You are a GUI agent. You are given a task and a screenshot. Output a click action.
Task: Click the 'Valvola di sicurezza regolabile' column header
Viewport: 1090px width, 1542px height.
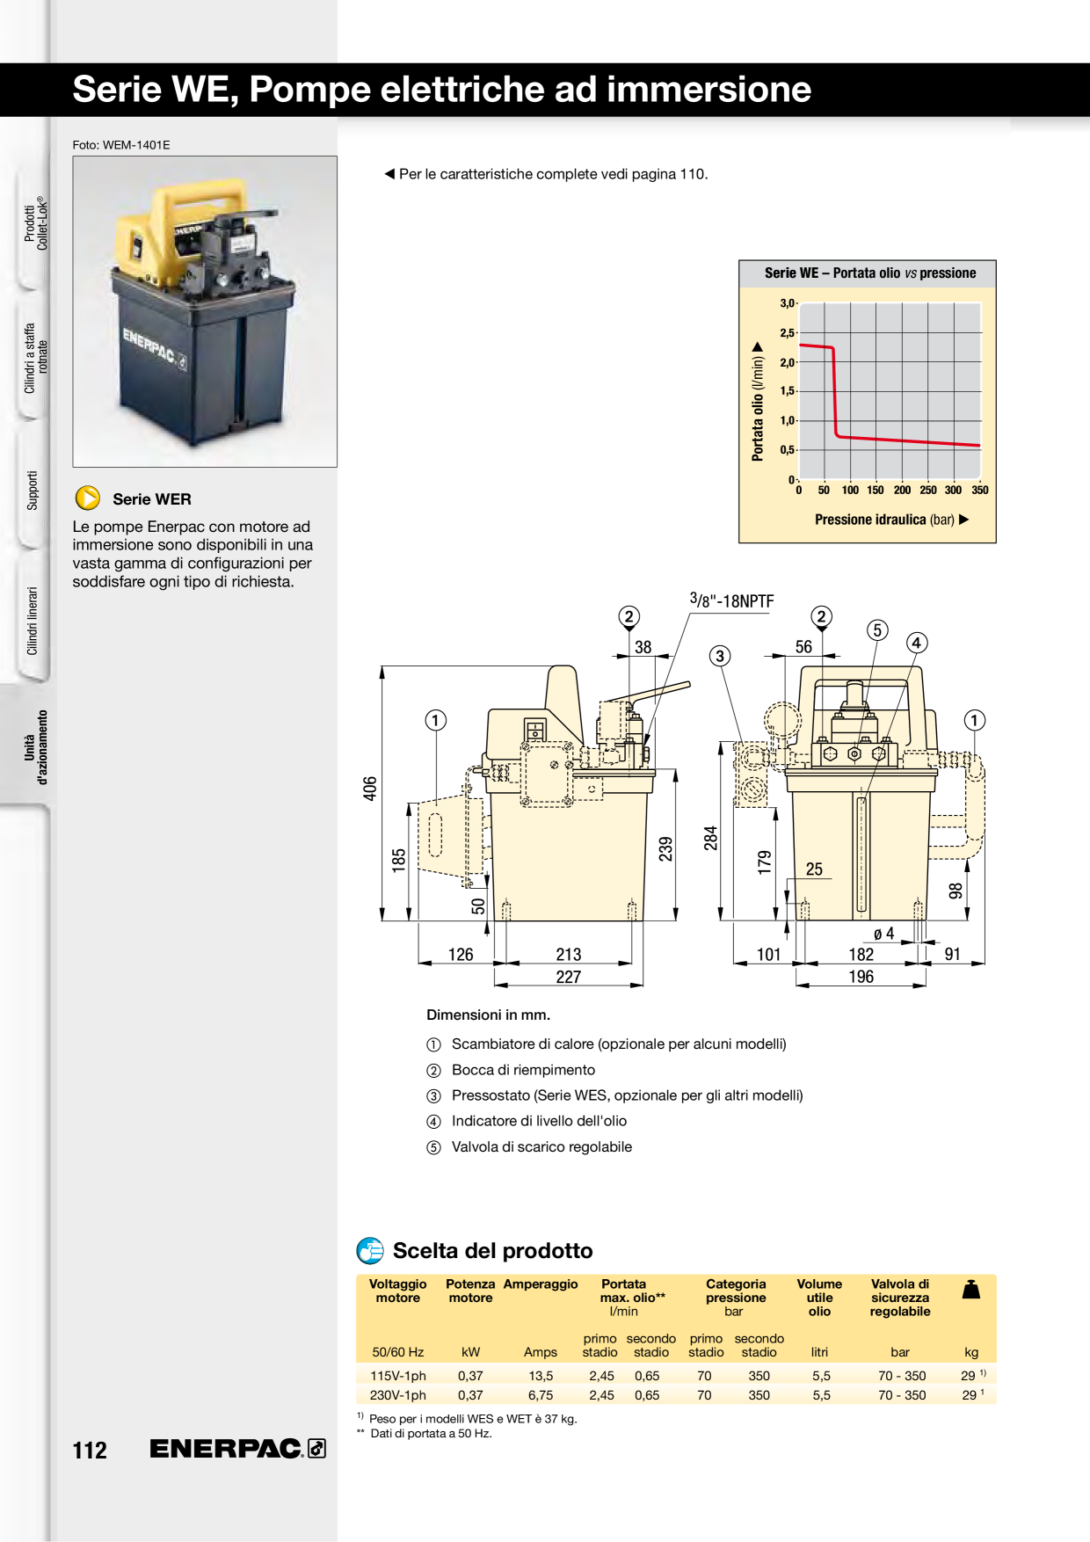point(899,1298)
